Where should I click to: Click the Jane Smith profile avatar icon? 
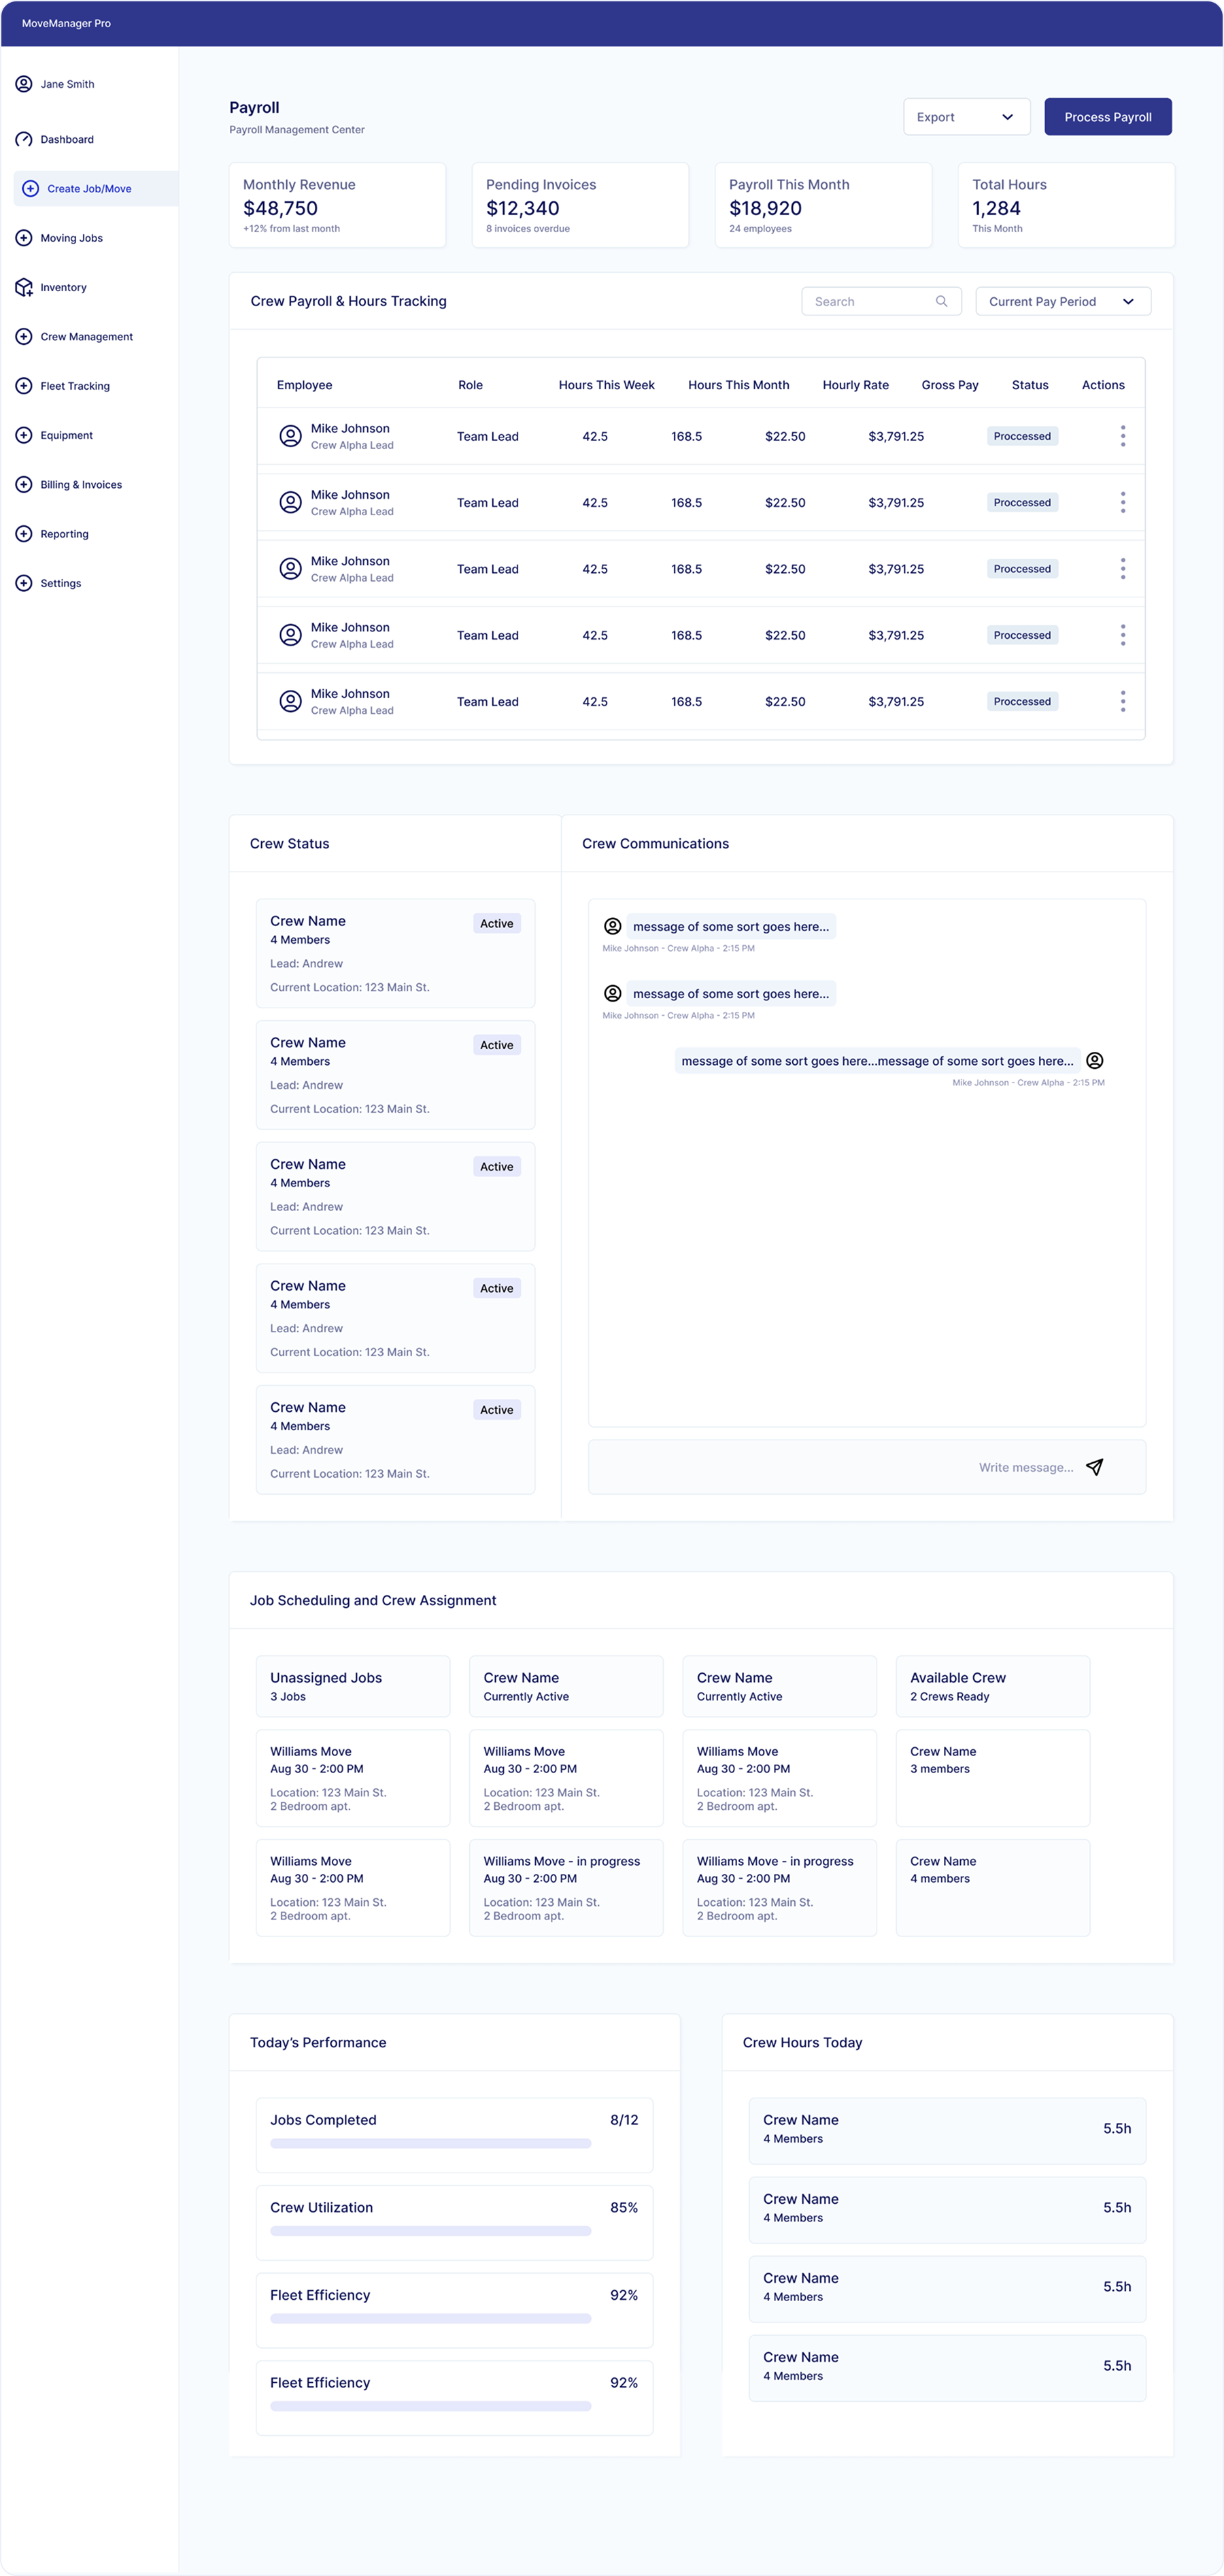click(24, 84)
